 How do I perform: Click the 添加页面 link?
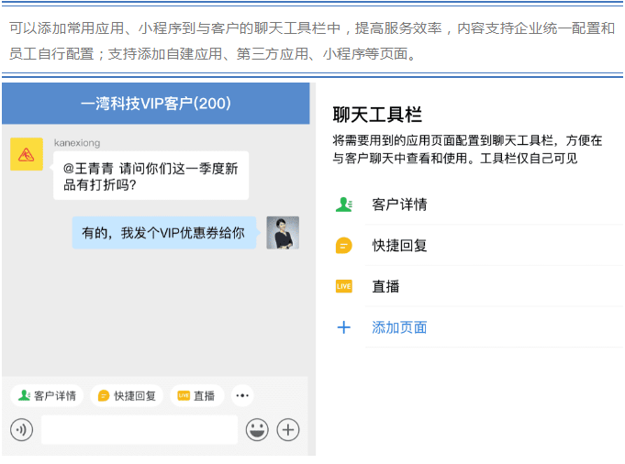coord(399,327)
